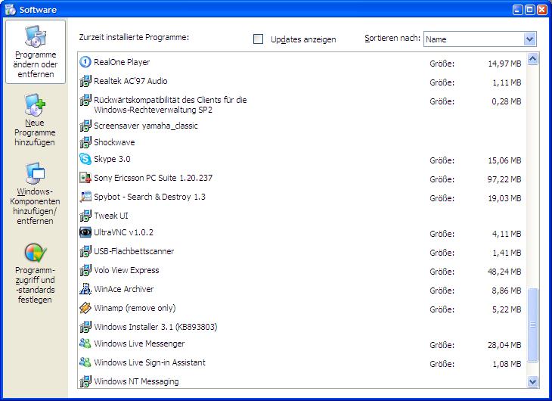Click the Windows Installer 3.1 icon

point(85,327)
